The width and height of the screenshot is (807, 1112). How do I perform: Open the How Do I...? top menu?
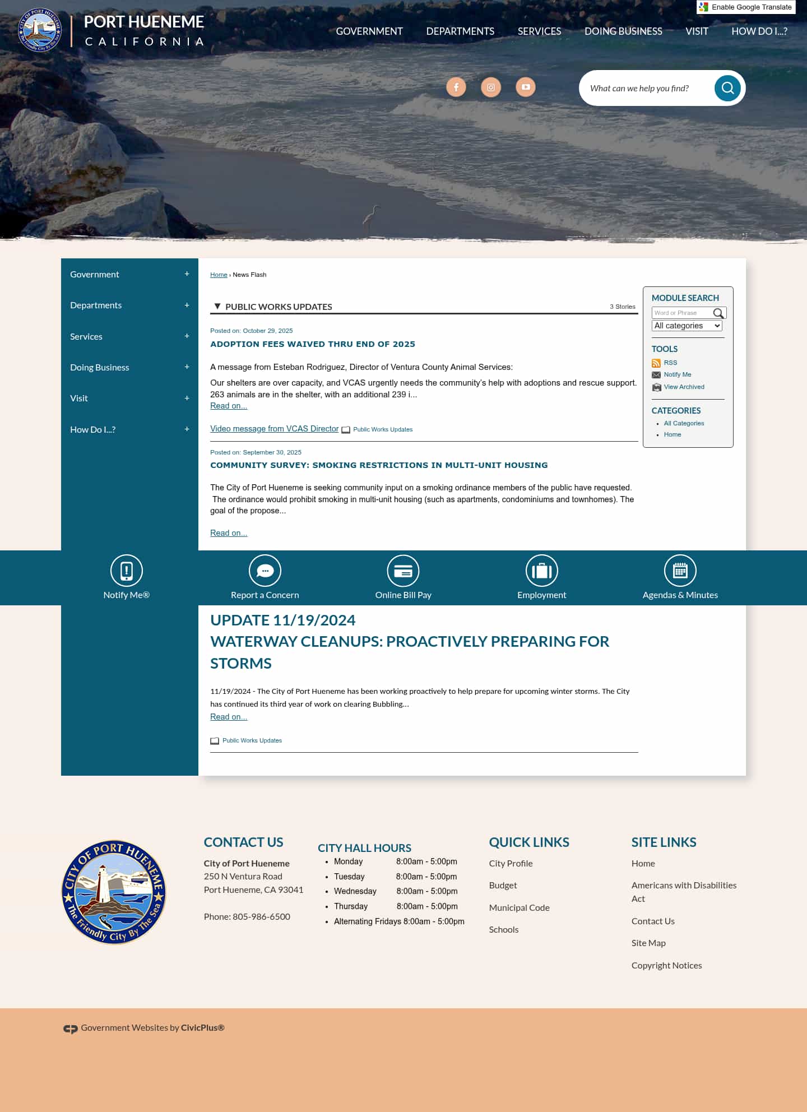point(759,31)
